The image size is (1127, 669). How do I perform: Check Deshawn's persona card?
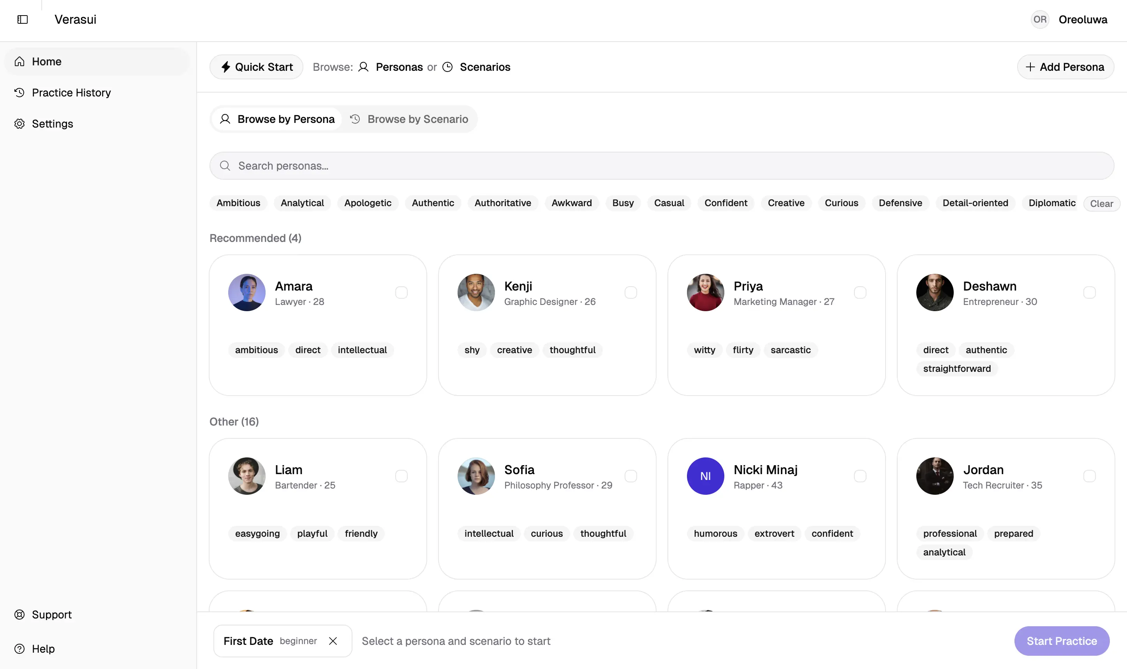(1089, 292)
